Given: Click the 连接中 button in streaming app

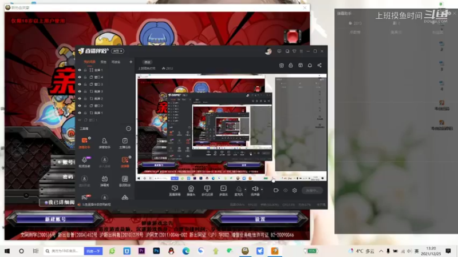Looking at the screenshot, I should (312, 190).
